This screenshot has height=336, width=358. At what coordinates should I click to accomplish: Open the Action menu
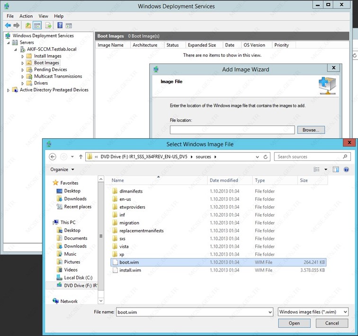[26, 16]
